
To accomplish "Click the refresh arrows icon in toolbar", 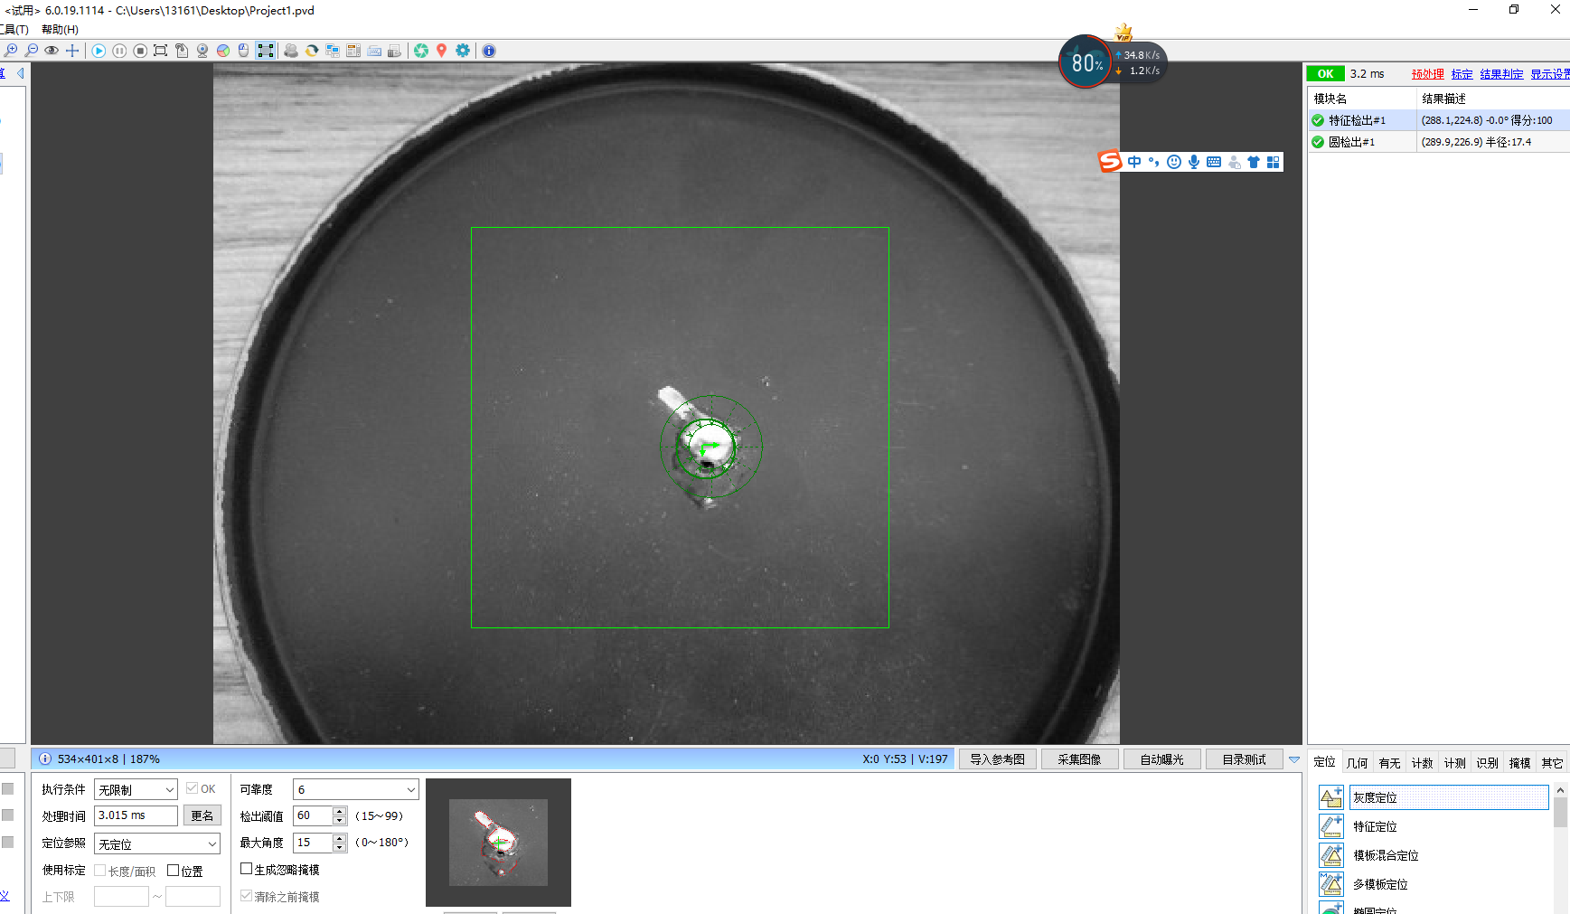I will click(312, 51).
